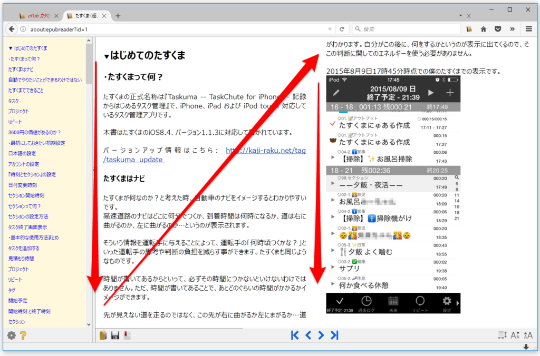Toggle the reading style line-spacing icon
Screen dimensions: 540x356
tap(503, 335)
